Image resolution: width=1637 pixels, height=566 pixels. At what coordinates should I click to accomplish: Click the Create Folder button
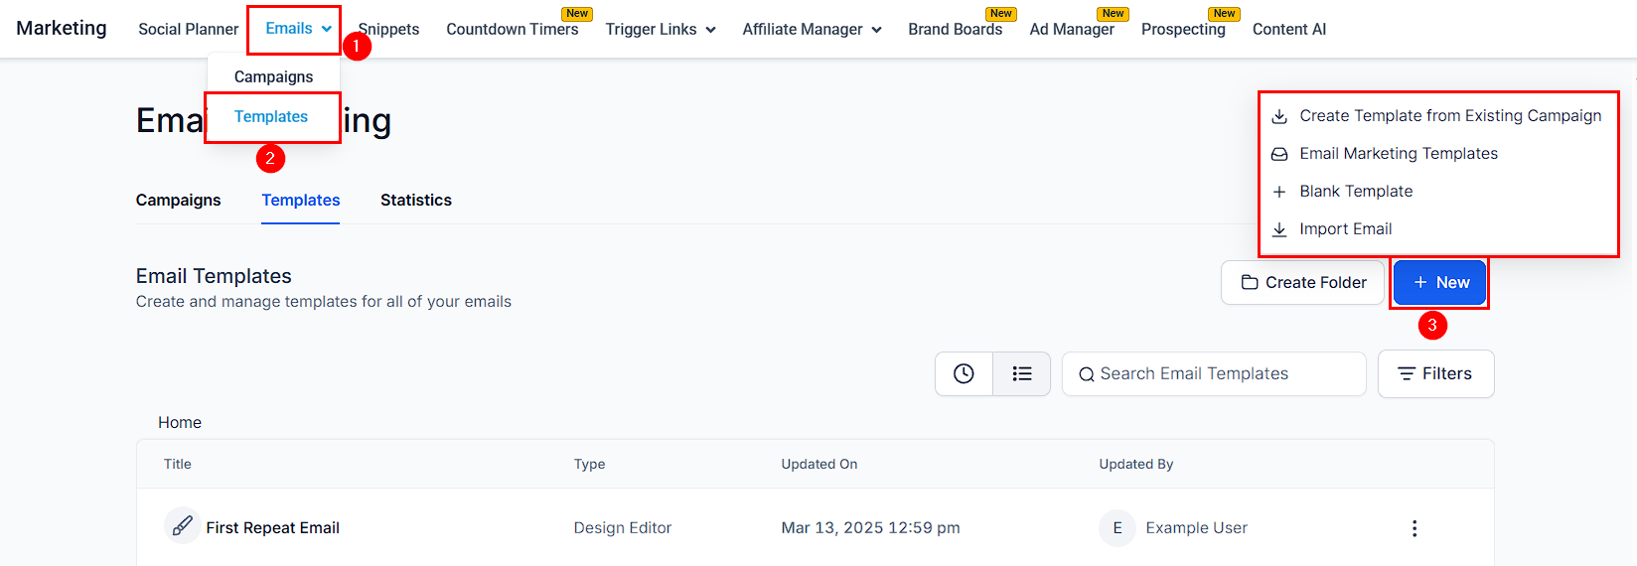pyautogui.click(x=1303, y=283)
